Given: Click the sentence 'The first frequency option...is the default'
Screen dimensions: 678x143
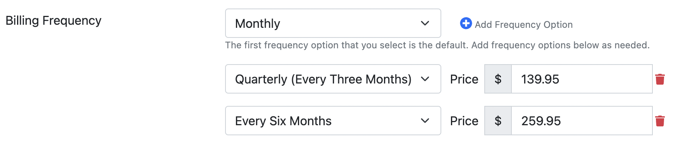Looking at the screenshot, I should click(x=347, y=45).
